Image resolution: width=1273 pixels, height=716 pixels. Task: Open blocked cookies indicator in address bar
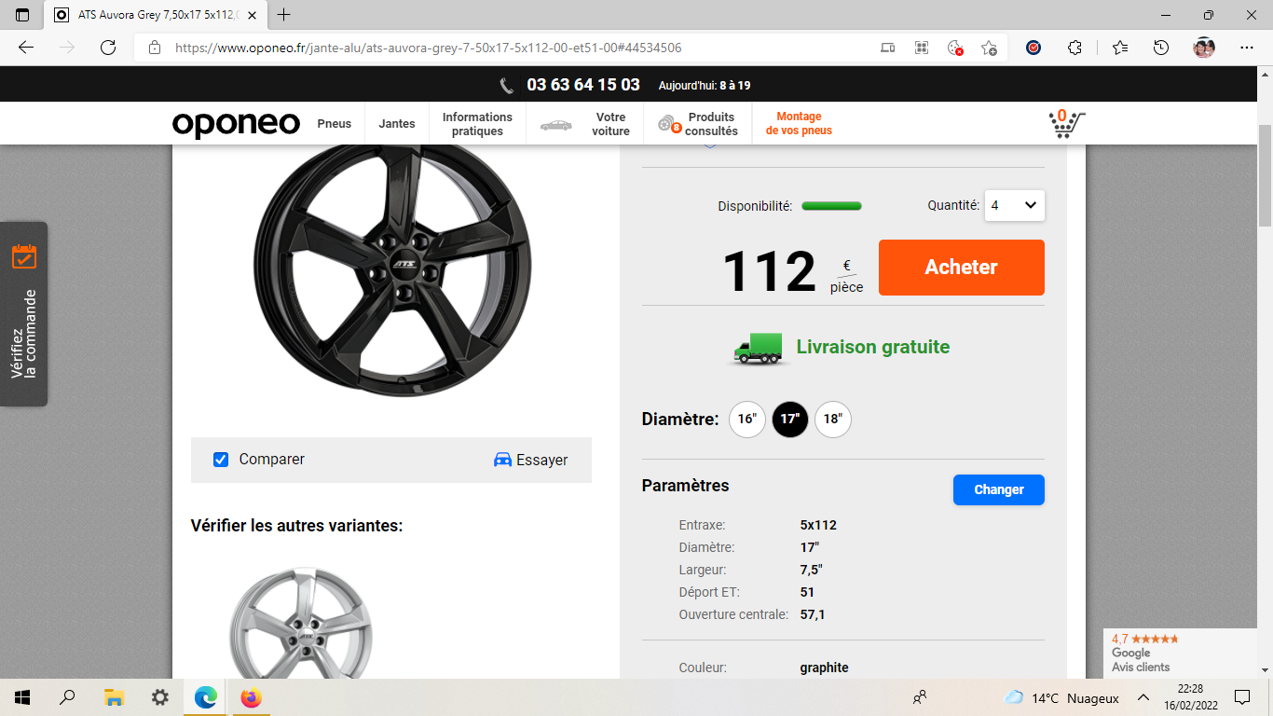pos(955,48)
